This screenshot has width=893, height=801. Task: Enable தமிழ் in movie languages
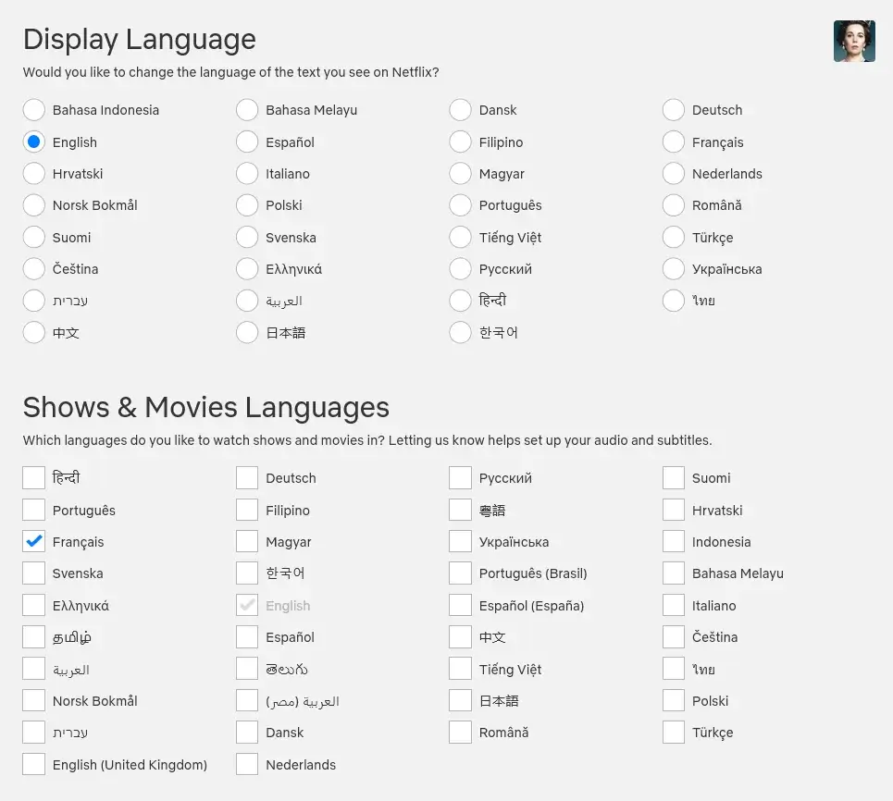[33, 636]
